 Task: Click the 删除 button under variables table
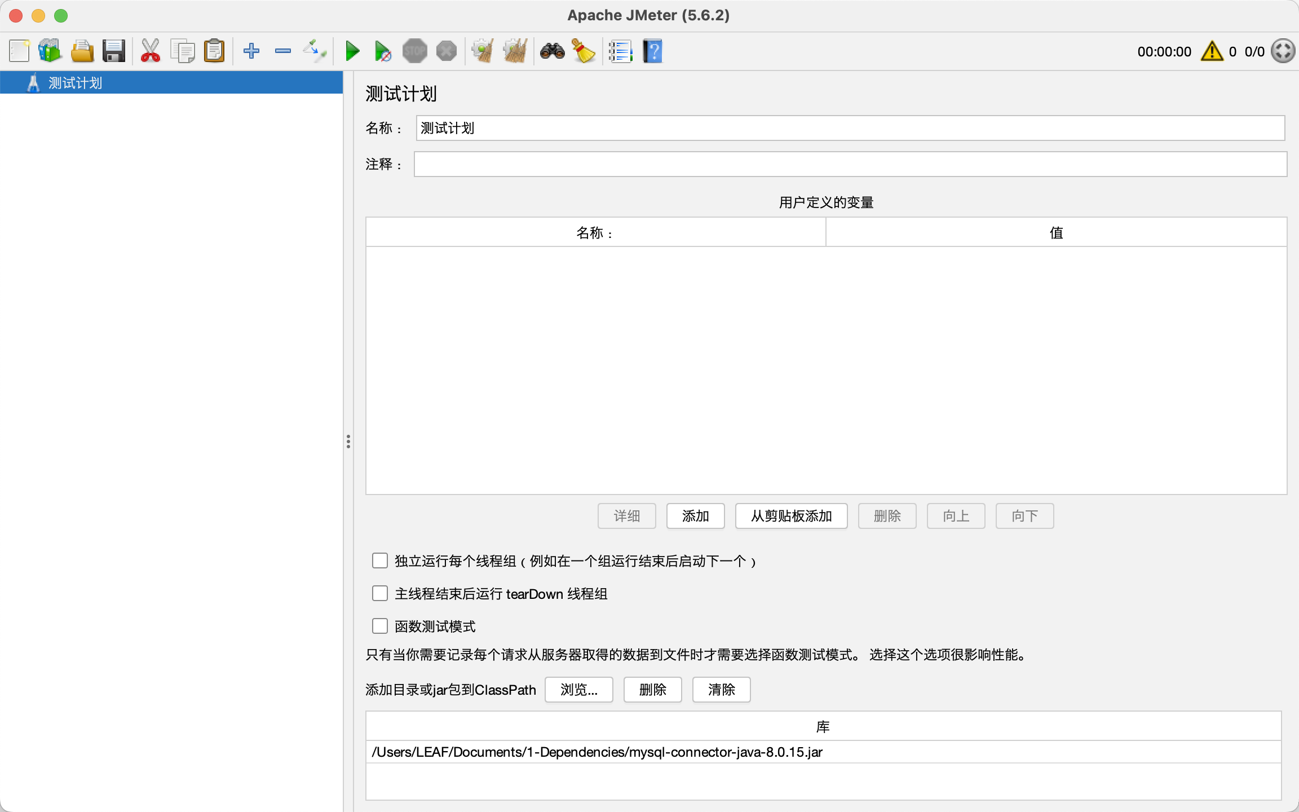887,516
